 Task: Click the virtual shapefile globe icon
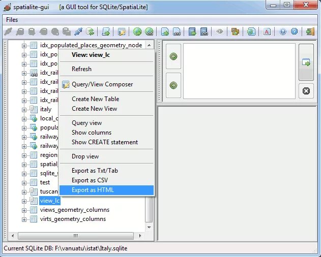(149, 31)
